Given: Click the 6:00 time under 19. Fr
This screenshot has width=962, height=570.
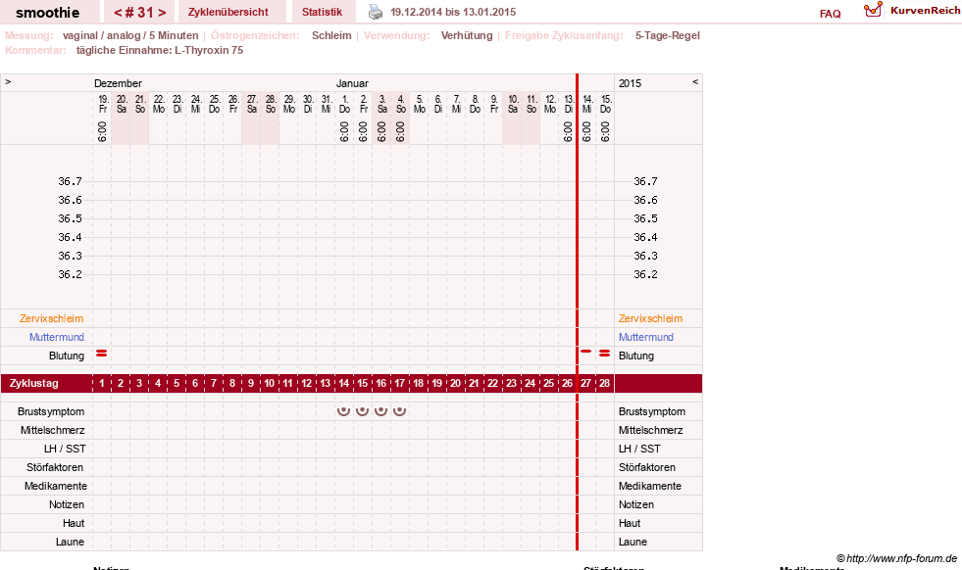Looking at the screenshot, I should point(102,131).
